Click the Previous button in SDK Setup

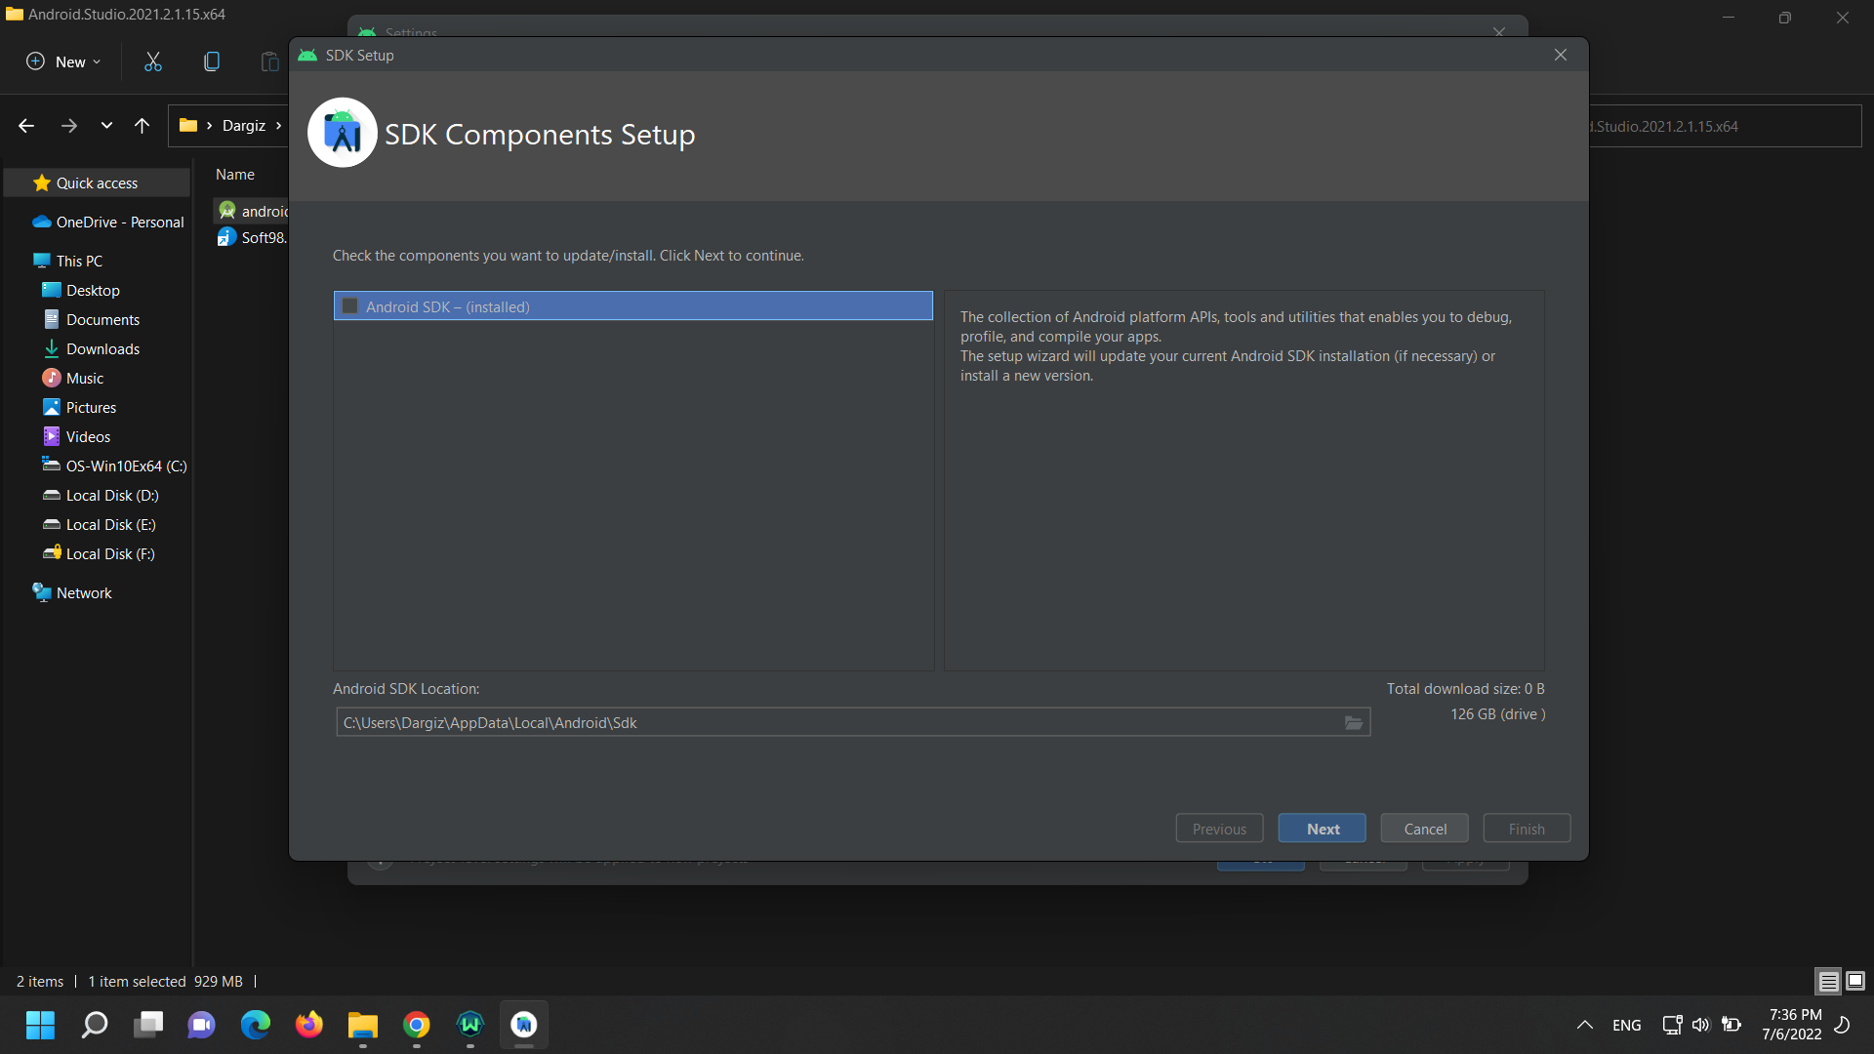[x=1219, y=829]
